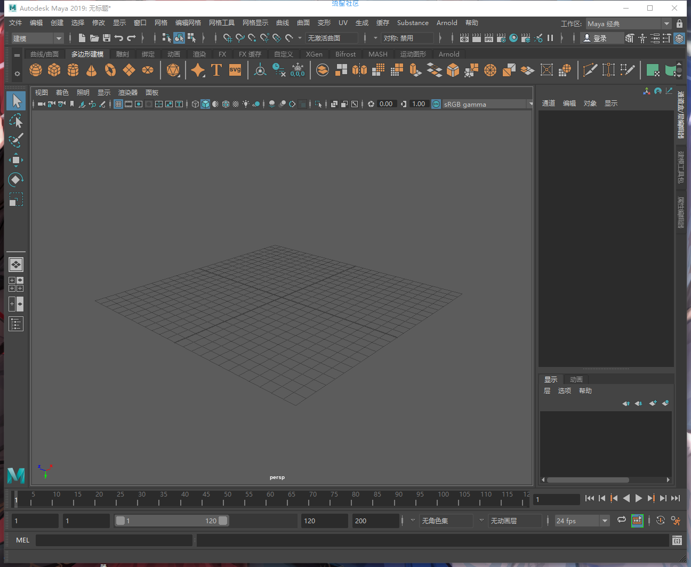Screen dimensions: 691x567
Task: Click the 登录 sign-in button
Action: 602,38
